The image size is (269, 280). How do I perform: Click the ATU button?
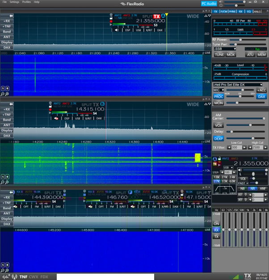click(x=250, y=55)
